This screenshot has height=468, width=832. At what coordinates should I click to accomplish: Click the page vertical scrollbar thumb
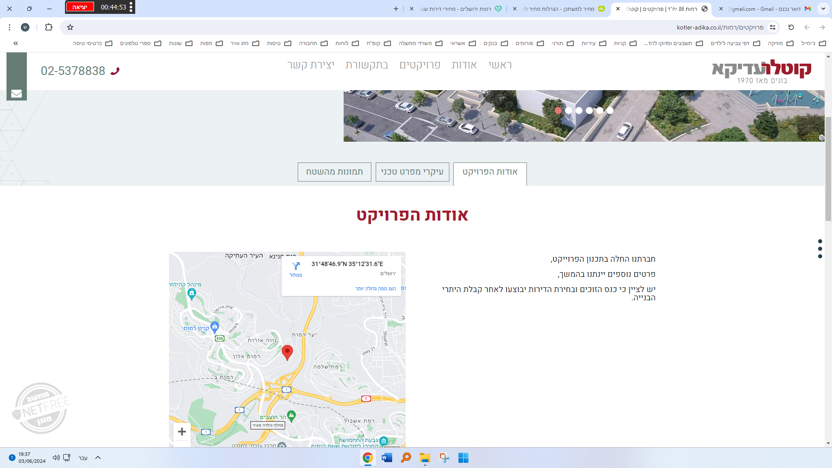click(x=828, y=169)
